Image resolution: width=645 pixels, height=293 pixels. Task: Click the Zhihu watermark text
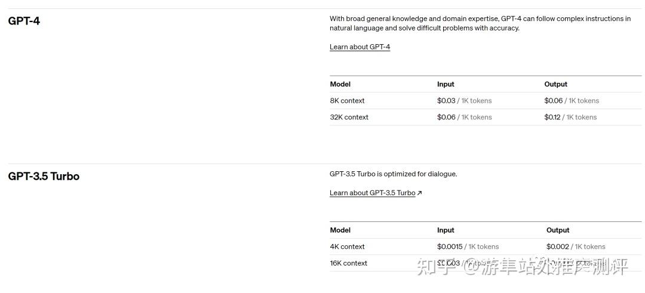[x=523, y=266]
